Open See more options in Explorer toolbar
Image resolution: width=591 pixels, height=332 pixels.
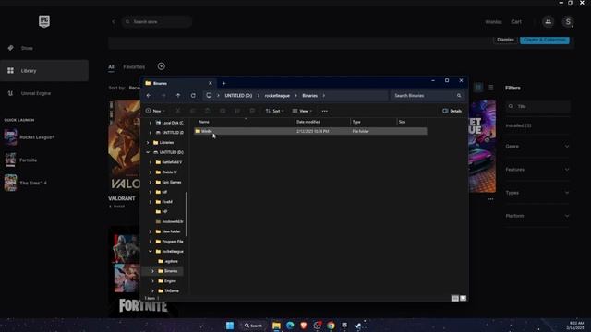[324, 111]
